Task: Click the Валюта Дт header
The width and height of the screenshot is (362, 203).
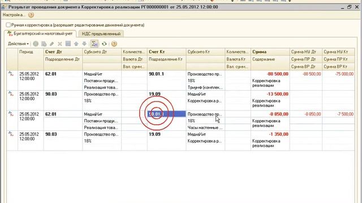Action: point(134,59)
